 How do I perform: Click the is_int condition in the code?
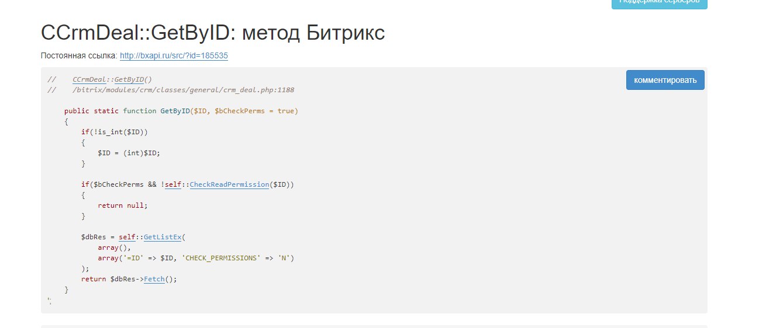click(x=115, y=132)
